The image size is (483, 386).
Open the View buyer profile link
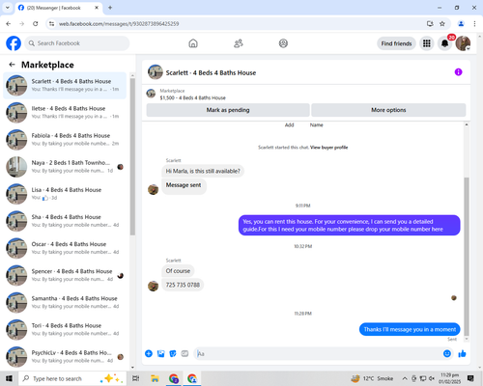(328, 148)
